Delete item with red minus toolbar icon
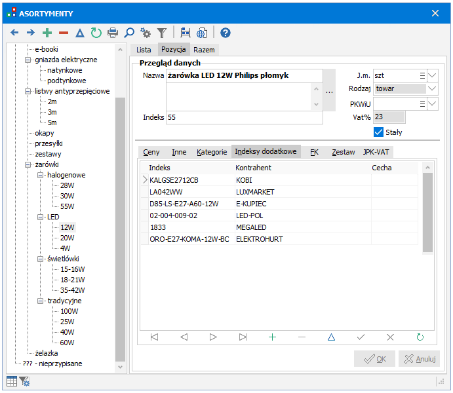453x393 pixels. [64, 33]
